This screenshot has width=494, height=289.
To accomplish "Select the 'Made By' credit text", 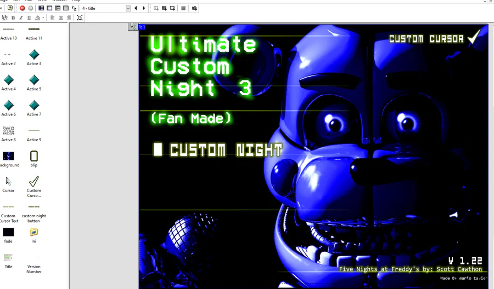I will point(463,278).
